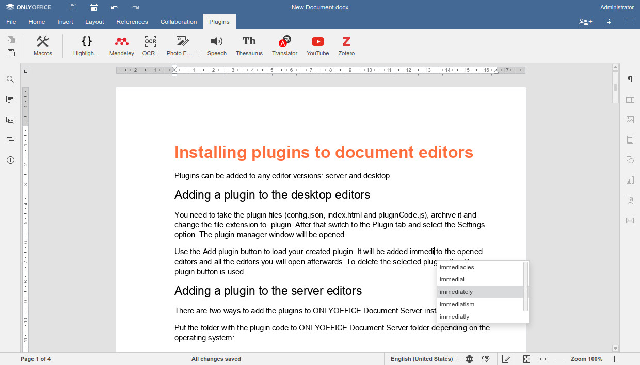The width and height of the screenshot is (640, 365).
Task: Toggle Track changes in status bar
Action: 506,359
